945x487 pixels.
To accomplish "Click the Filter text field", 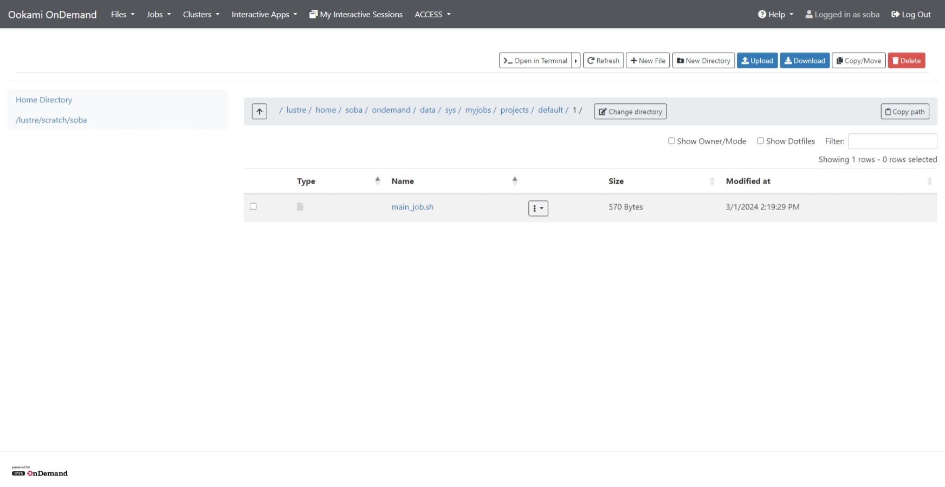I will point(892,141).
